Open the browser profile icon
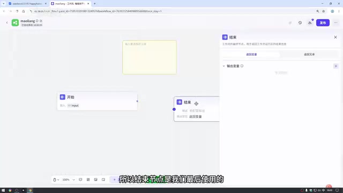Image resolution: width=343 pixels, height=193 pixels. pos(332,11)
